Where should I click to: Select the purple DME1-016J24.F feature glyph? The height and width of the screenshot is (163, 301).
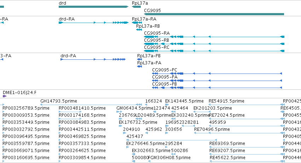(x=5, y=96)
